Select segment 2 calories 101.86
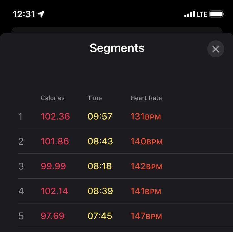 coord(55,141)
